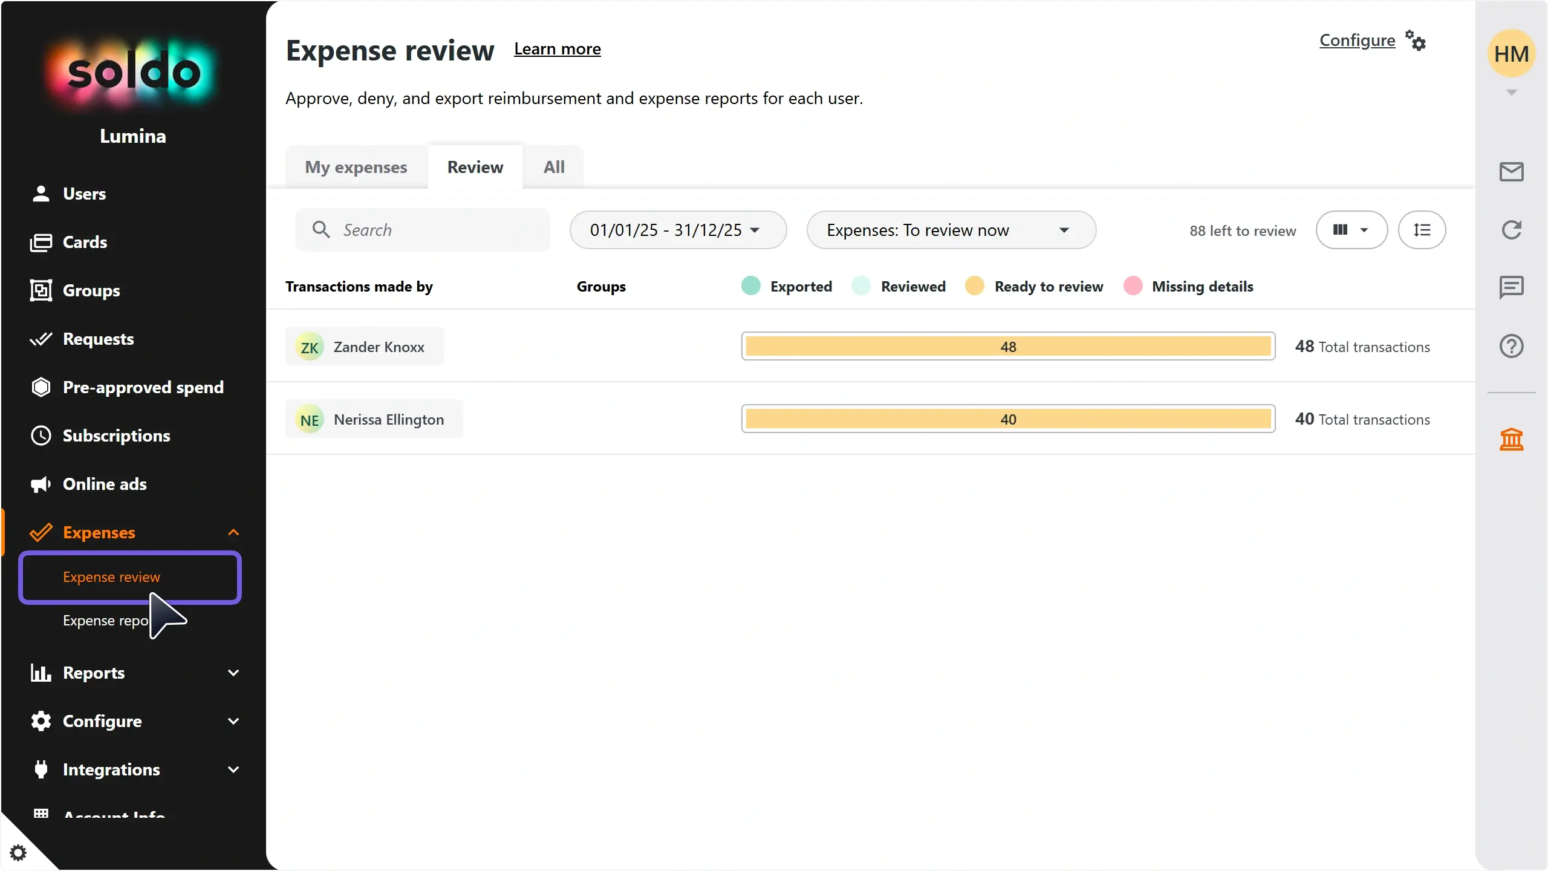The image size is (1548, 871).
Task: Open the HM profile avatar
Action: click(x=1511, y=54)
